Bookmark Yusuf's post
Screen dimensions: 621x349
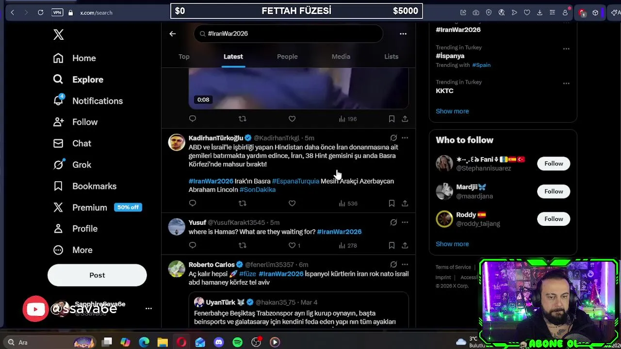pyautogui.click(x=392, y=246)
